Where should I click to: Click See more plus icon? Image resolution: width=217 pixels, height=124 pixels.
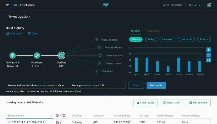click(97, 71)
